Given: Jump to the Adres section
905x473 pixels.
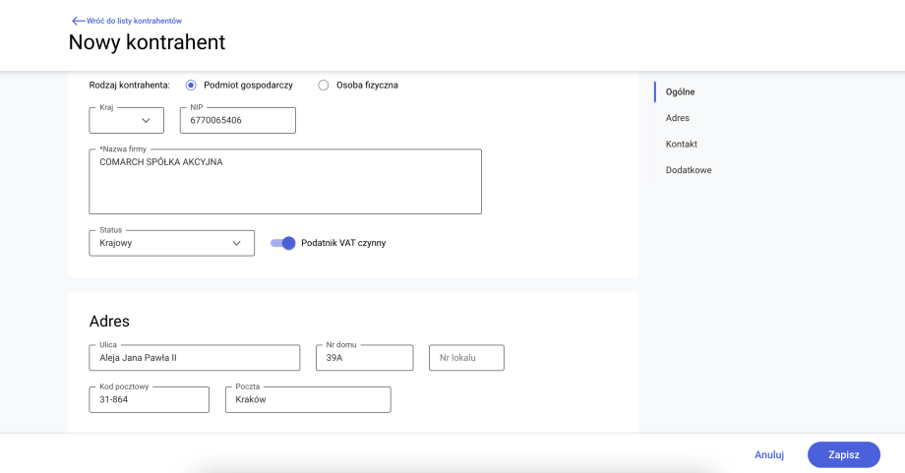Looking at the screenshot, I should pyautogui.click(x=677, y=118).
